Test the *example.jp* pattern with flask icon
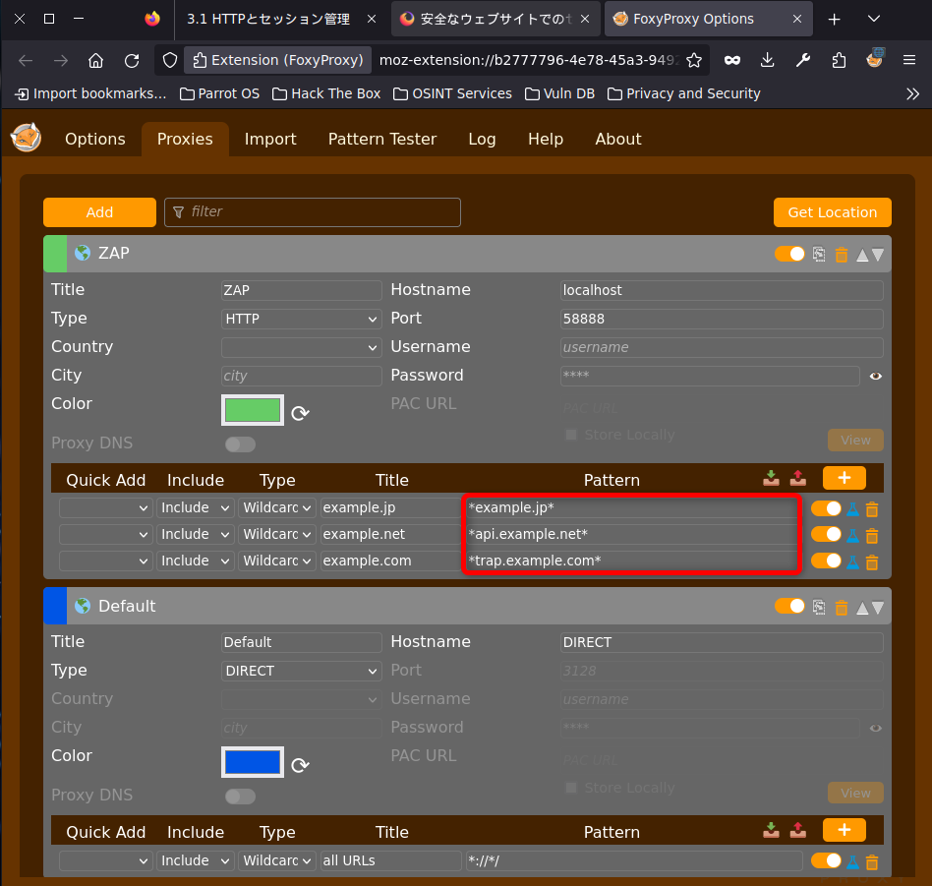 (852, 509)
